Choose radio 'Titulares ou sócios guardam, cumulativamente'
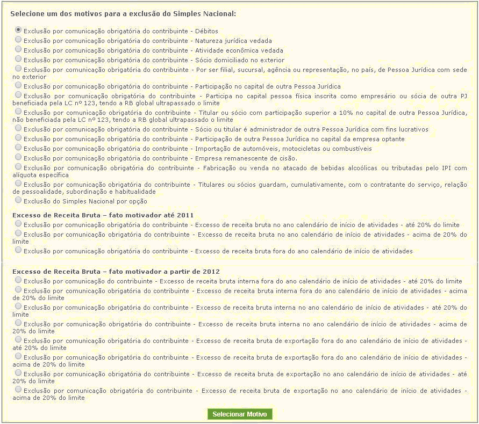Screen dimensions: 479x424 (18, 183)
